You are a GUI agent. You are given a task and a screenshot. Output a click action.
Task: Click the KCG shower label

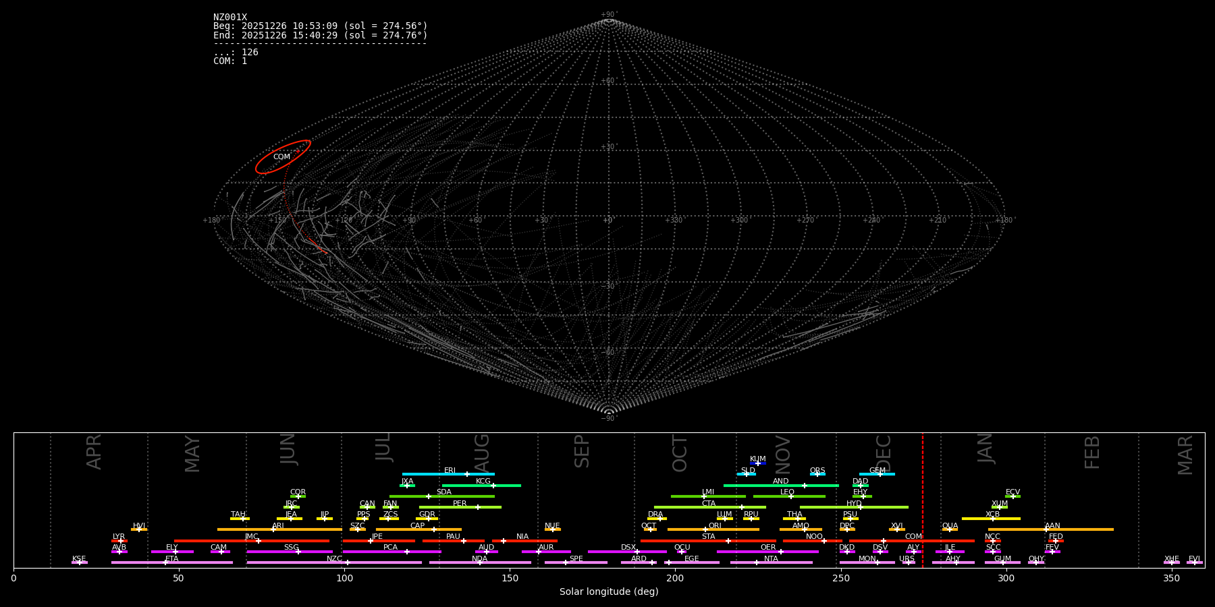[483, 482]
